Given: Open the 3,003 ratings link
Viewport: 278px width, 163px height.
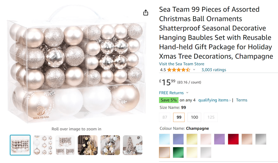Looking at the screenshot, I should [214, 70].
